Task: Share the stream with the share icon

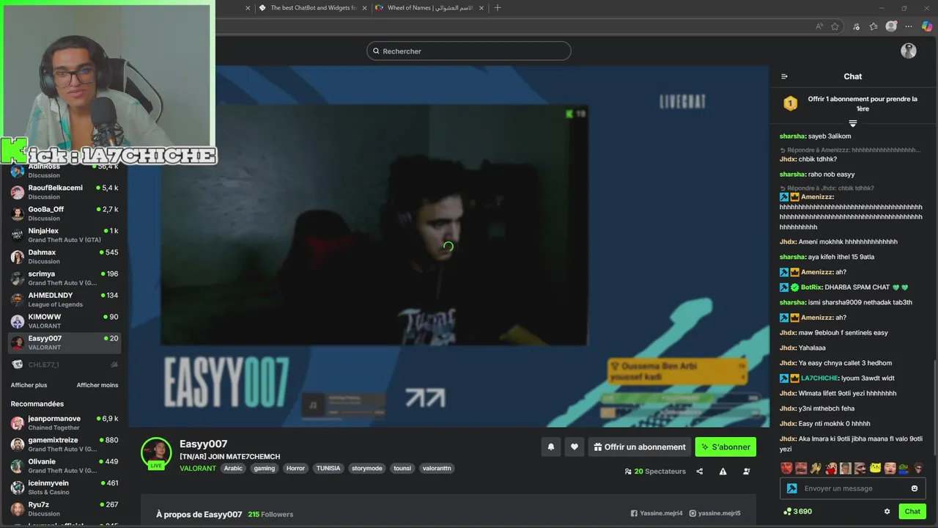Action: point(699,472)
